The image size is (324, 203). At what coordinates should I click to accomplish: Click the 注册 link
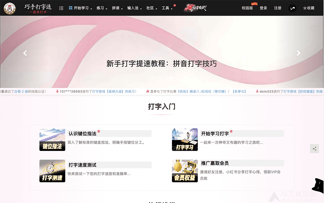(x=278, y=8)
